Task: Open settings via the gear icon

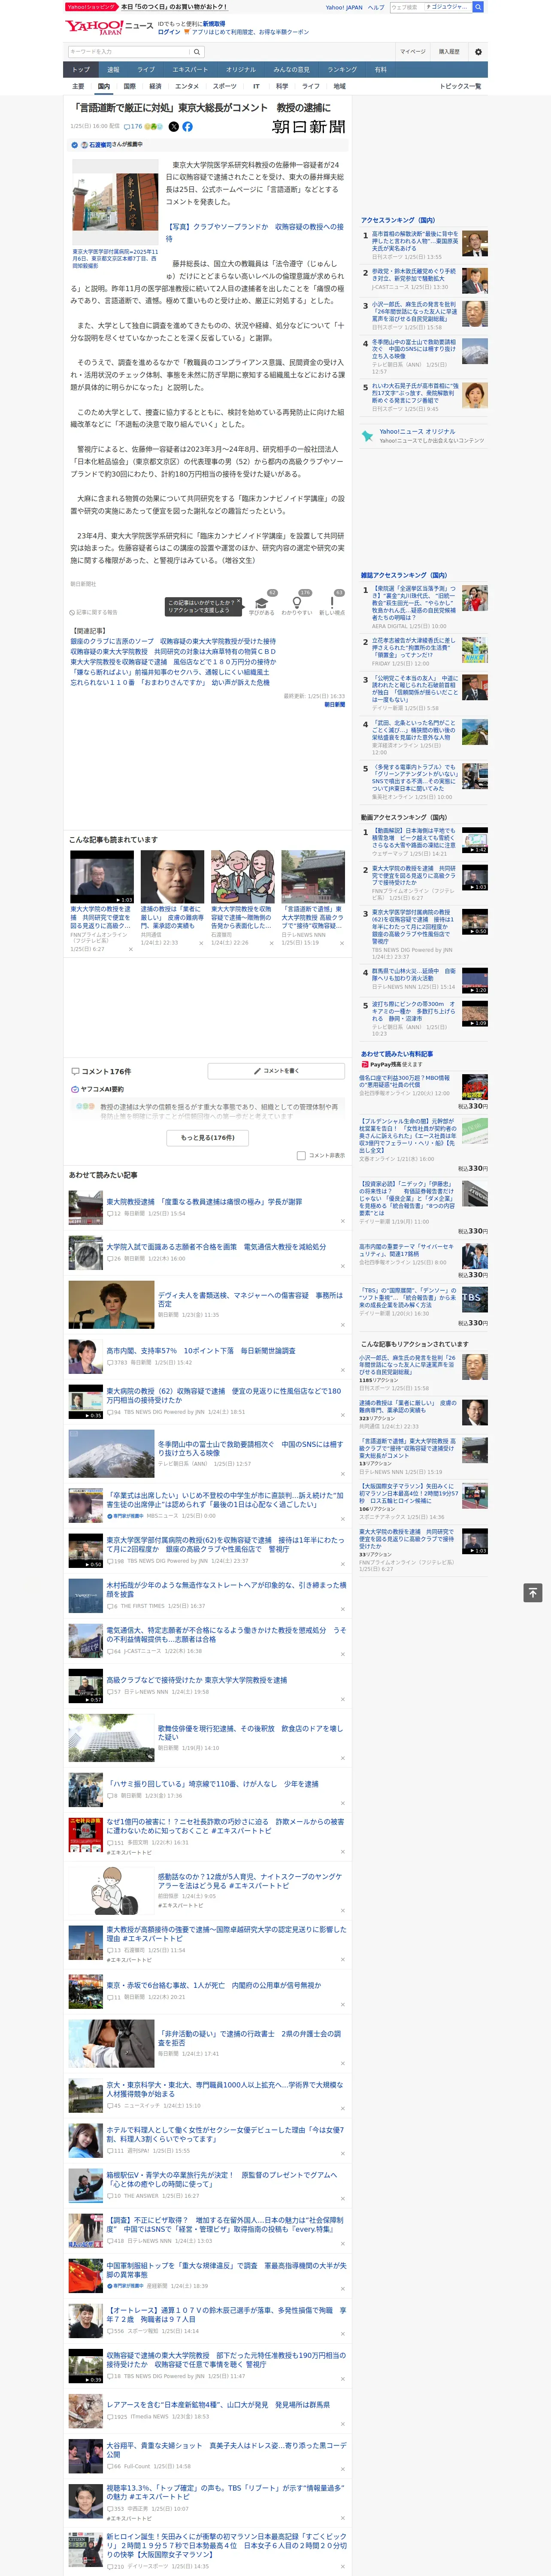Action: pos(478,52)
